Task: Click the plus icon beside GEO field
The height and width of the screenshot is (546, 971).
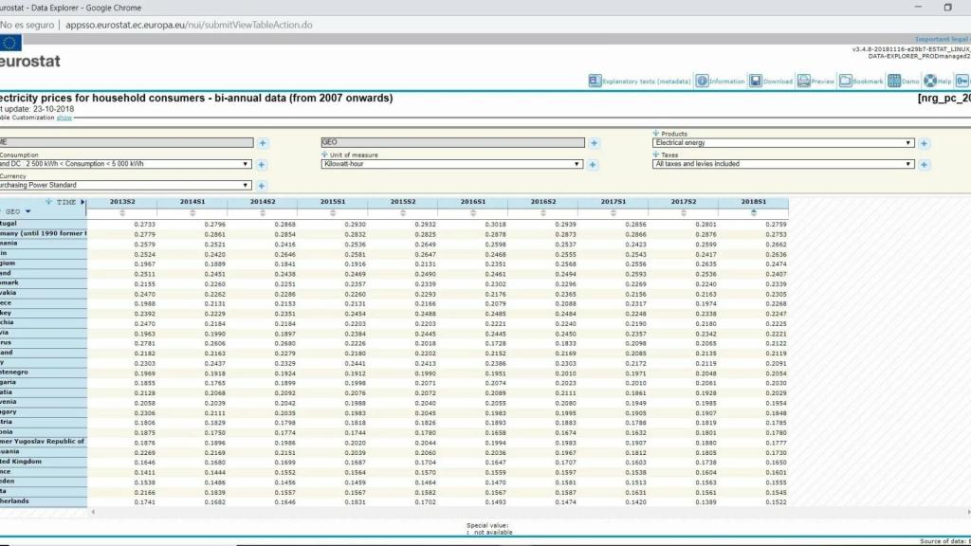Action: [594, 143]
